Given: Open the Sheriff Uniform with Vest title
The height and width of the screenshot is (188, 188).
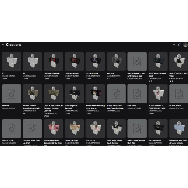Looking at the screenshot, I should pyautogui.click(x=178, y=75).
